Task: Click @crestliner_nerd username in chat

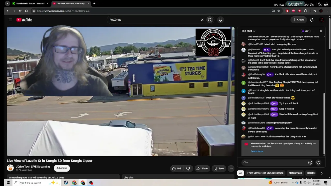Action: click(257, 123)
